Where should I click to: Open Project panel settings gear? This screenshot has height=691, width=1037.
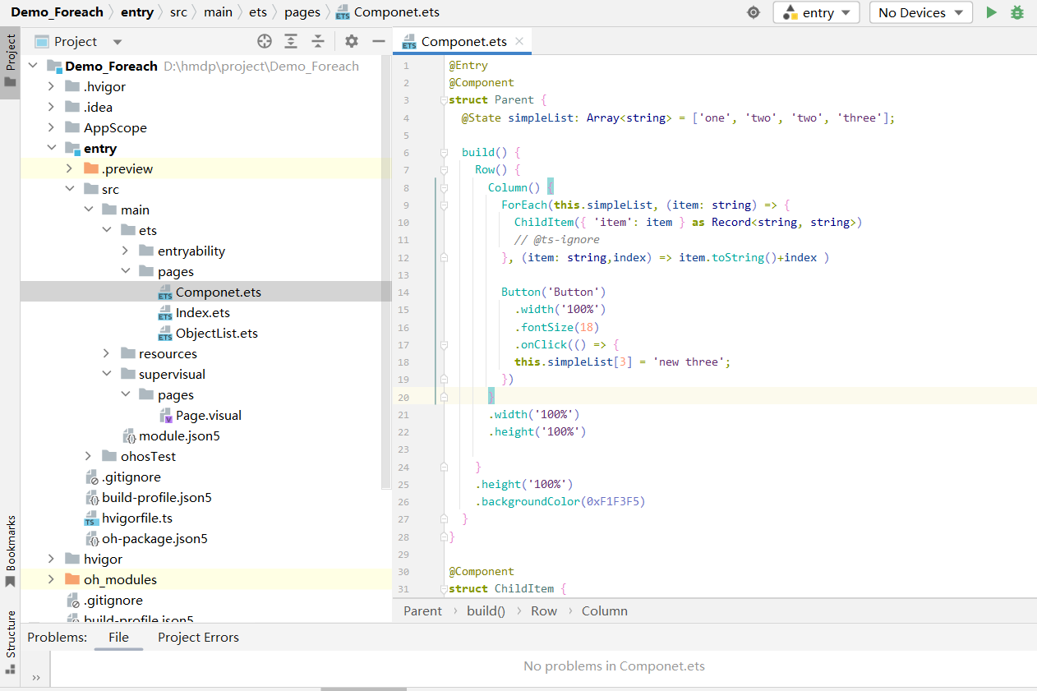coord(352,41)
